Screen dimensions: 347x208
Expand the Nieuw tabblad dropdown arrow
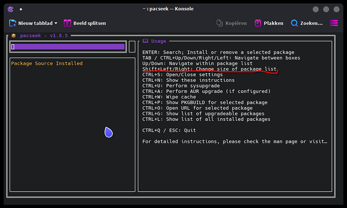(x=56, y=23)
